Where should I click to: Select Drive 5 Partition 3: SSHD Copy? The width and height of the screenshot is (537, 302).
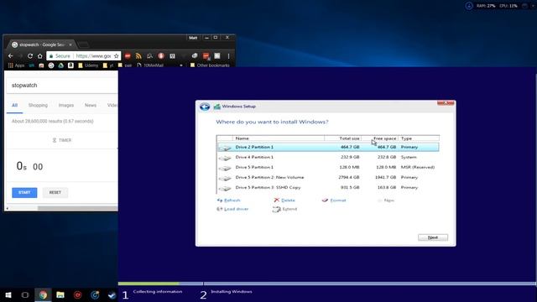[x=328, y=188]
